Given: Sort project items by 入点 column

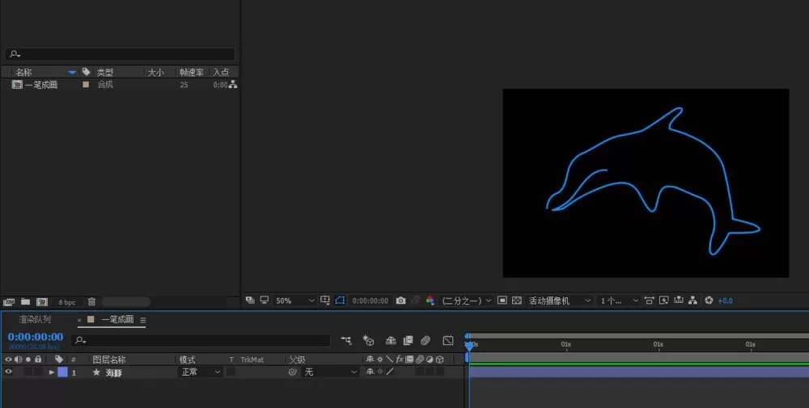Looking at the screenshot, I should [x=222, y=72].
